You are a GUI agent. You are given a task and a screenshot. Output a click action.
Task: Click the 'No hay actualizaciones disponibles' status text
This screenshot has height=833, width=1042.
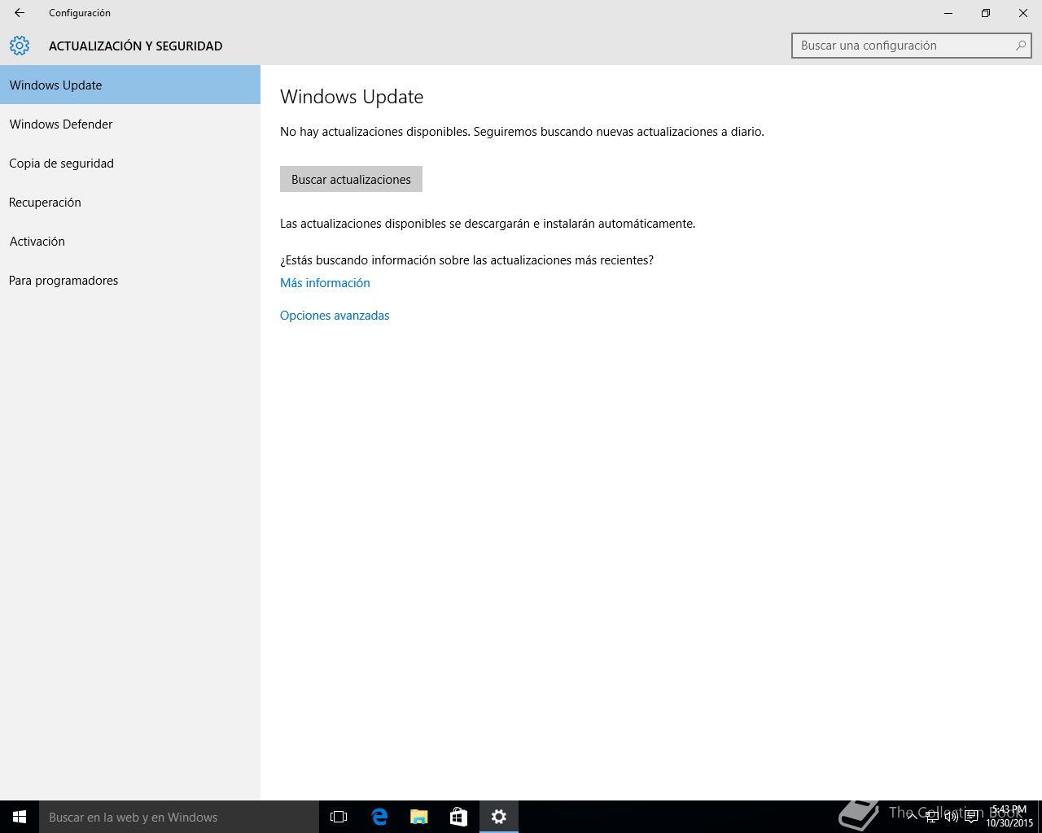522,132
